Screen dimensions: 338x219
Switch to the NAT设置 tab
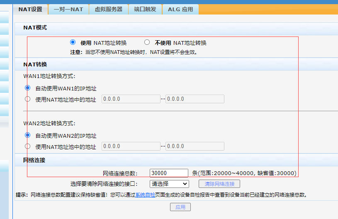point(30,10)
